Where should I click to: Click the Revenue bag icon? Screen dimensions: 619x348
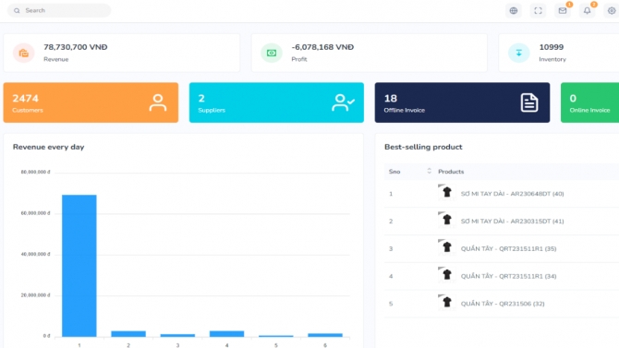24,53
